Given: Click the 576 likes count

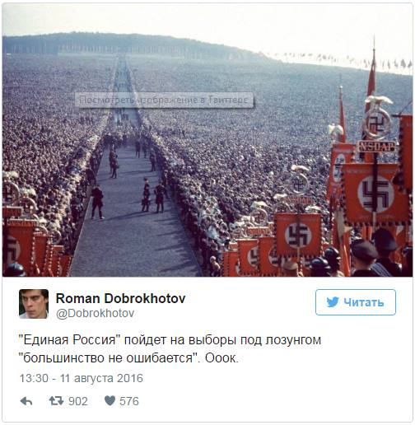Looking at the screenshot, I should [x=129, y=401].
